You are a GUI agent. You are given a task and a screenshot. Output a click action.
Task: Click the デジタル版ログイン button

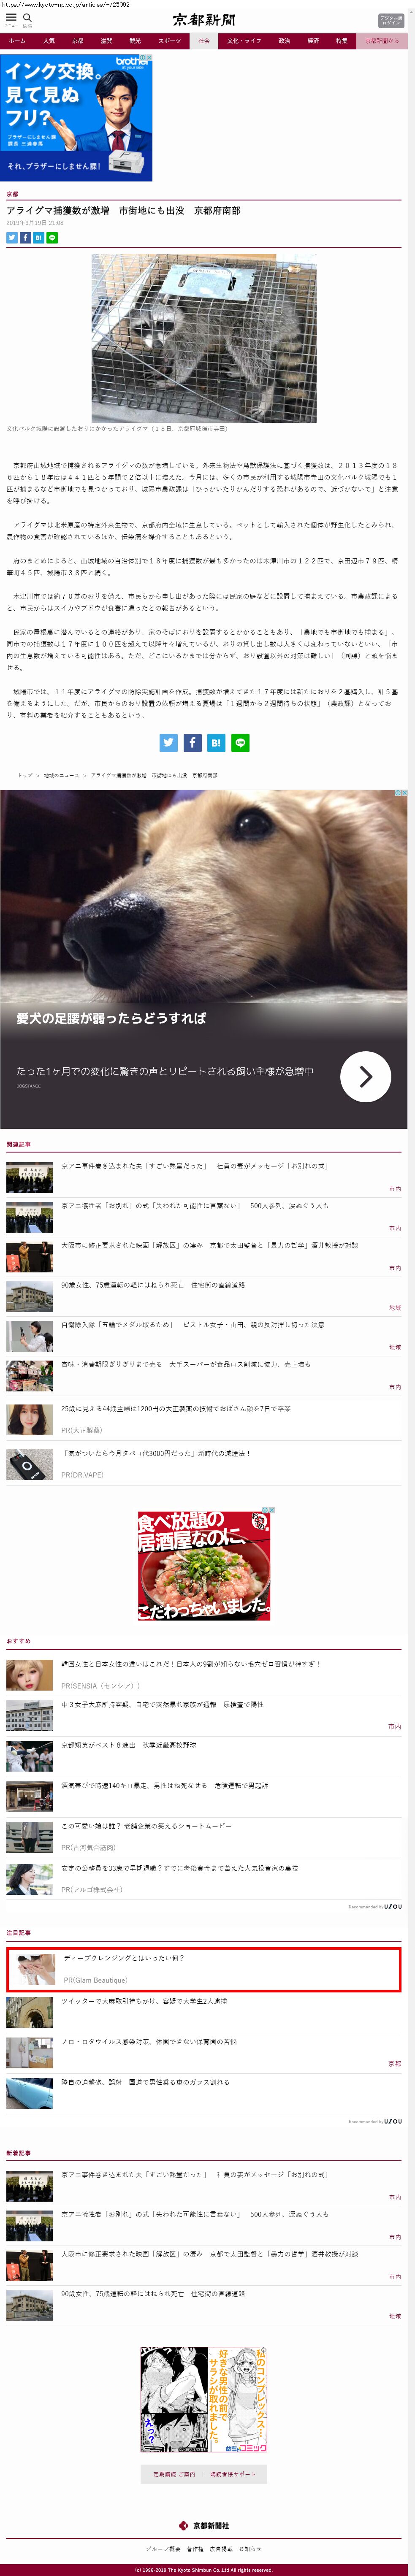(391, 19)
